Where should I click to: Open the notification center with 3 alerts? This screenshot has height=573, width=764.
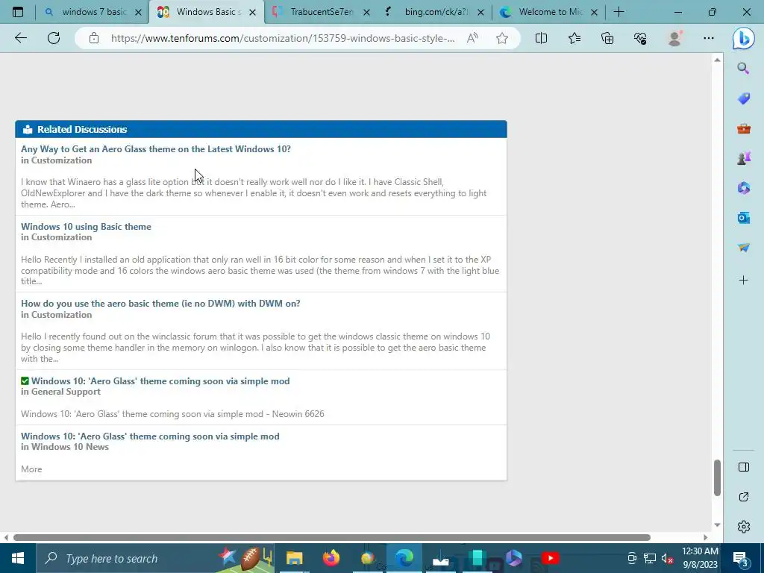pos(739,558)
